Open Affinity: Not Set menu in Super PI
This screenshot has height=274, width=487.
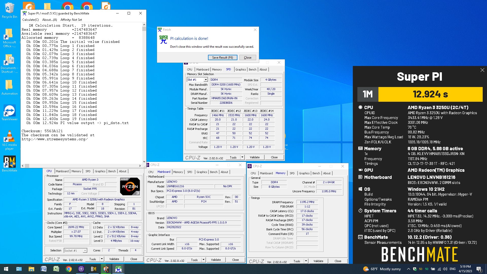[x=71, y=20]
